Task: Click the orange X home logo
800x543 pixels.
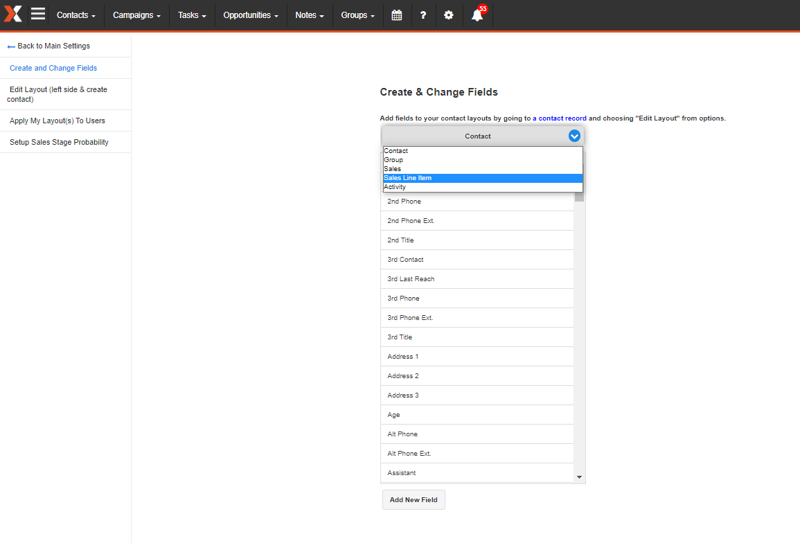Action: point(13,15)
